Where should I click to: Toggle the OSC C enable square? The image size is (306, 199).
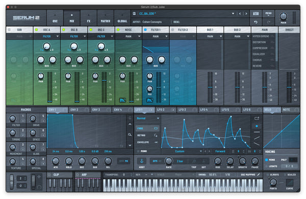[x=91, y=30]
